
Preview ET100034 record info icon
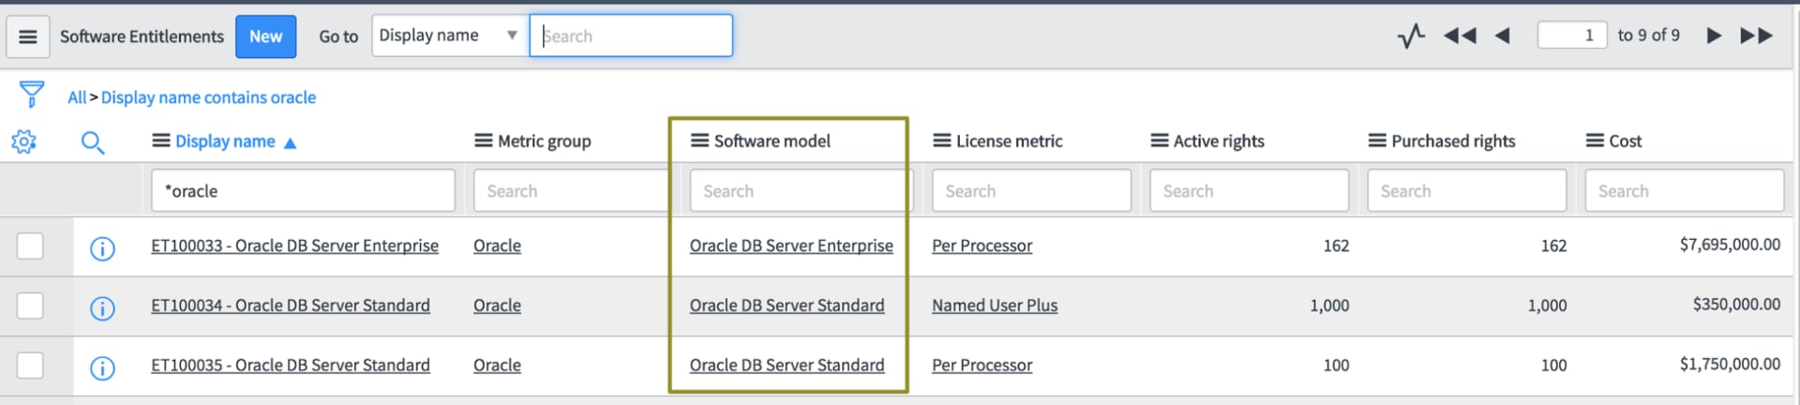click(x=102, y=308)
